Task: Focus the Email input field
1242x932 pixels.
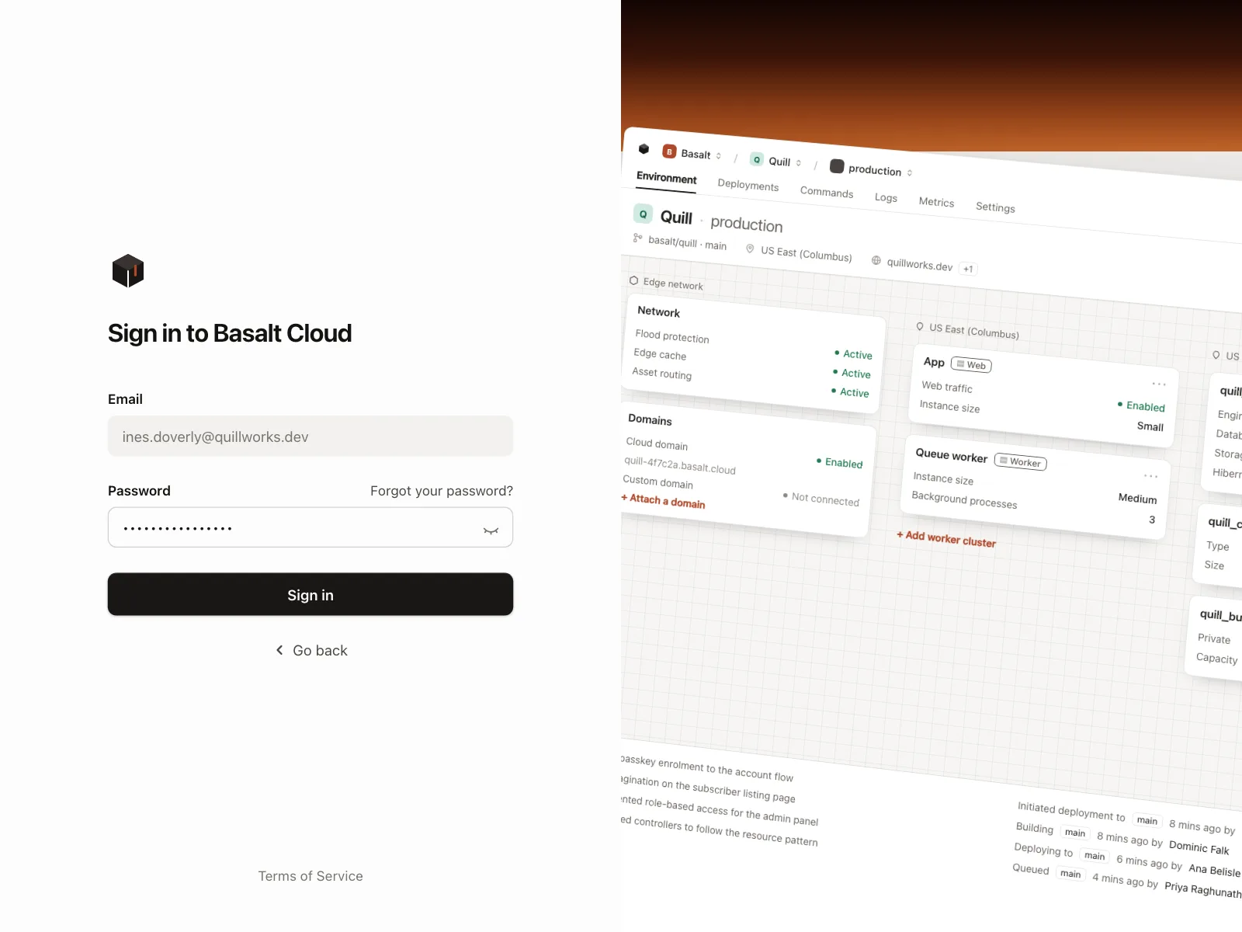Action: point(310,436)
